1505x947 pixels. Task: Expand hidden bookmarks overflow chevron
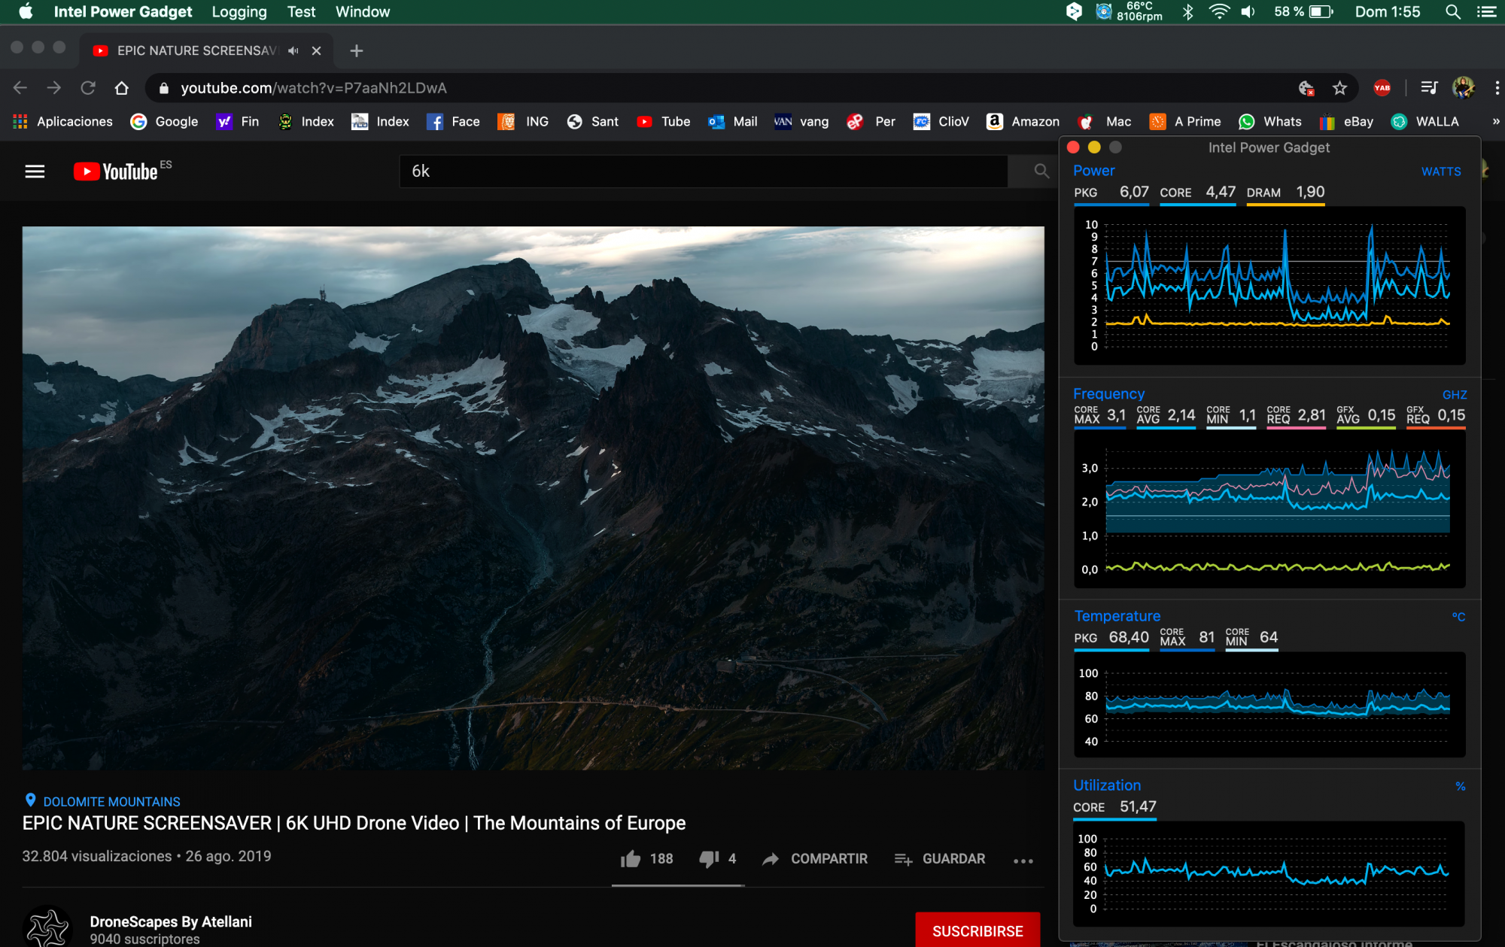point(1495,121)
